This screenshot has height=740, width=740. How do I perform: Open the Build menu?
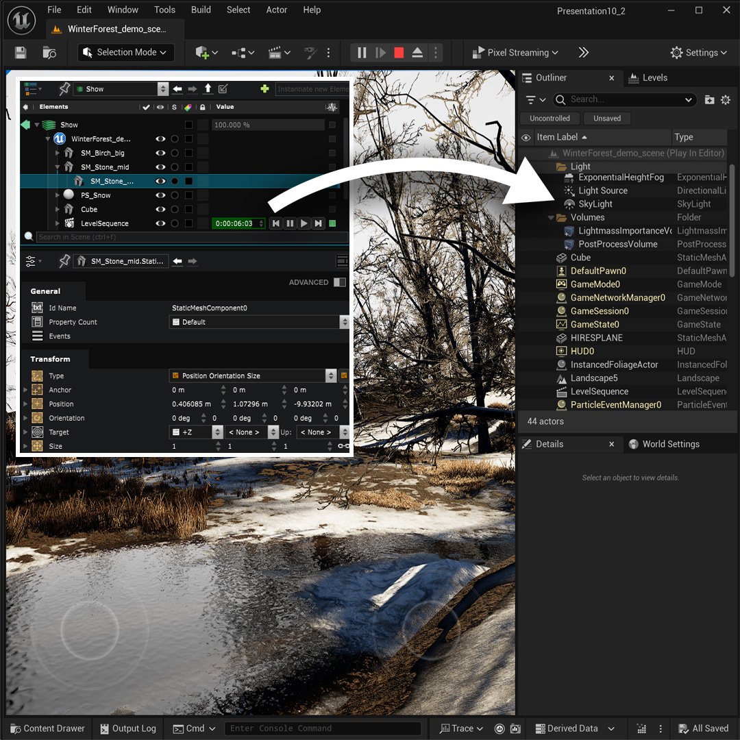pos(201,10)
